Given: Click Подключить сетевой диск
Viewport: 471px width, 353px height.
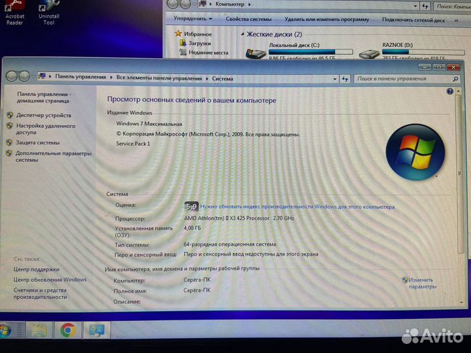Looking at the screenshot, I should (413, 20).
